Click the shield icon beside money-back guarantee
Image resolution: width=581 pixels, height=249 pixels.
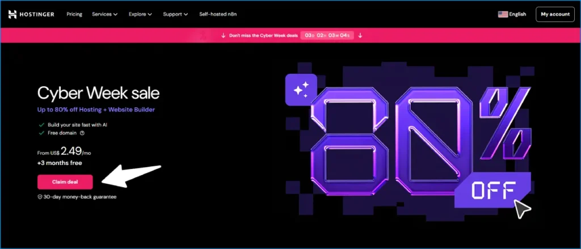(x=40, y=197)
